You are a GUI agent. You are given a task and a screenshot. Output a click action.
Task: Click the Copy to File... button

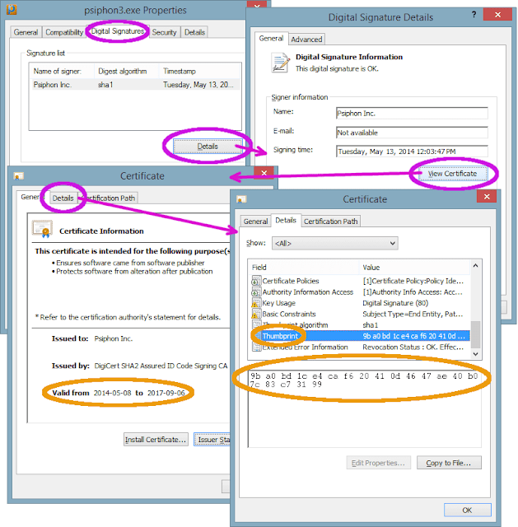click(x=449, y=463)
